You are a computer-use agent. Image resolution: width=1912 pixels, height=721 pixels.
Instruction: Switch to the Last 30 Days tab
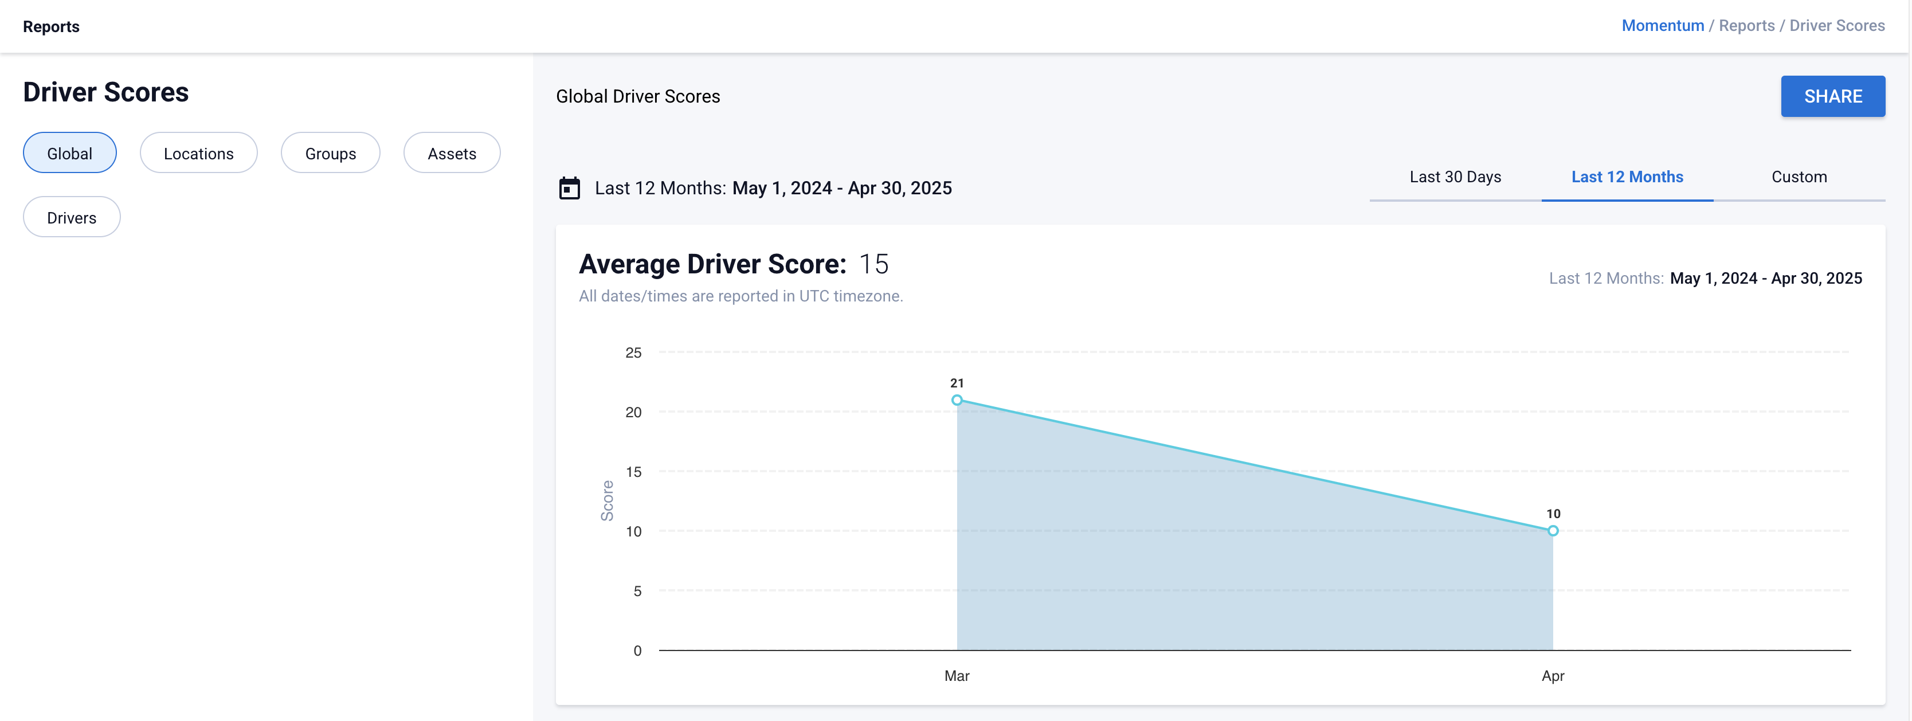[x=1455, y=177]
